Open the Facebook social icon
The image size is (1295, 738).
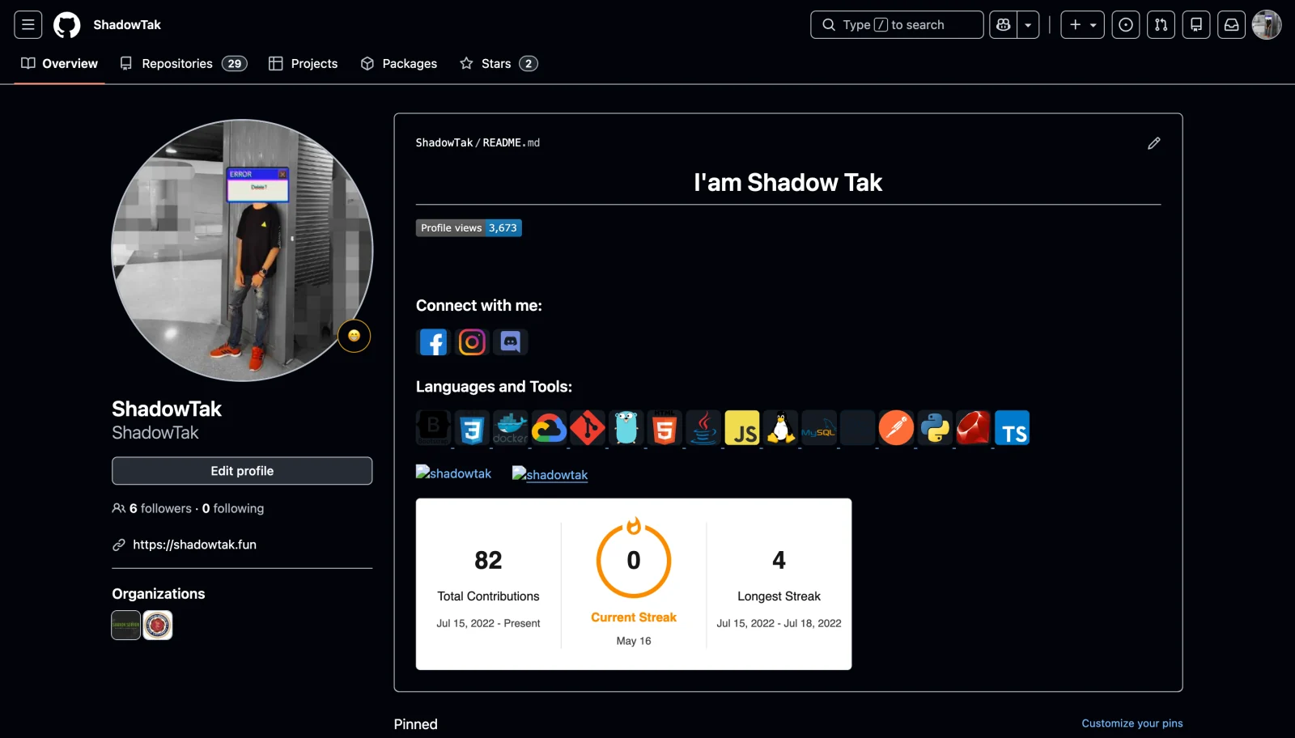[x=433, y=342]
